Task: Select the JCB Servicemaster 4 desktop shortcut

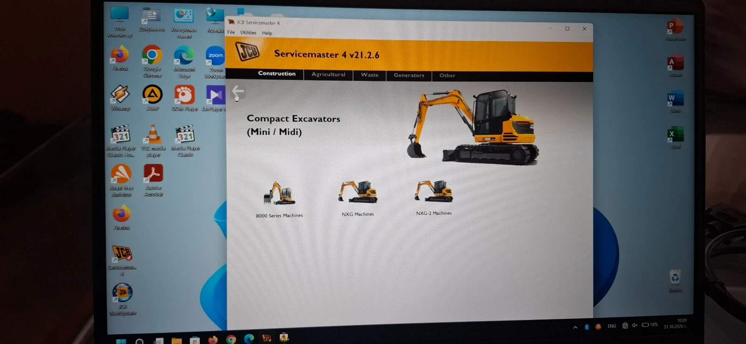Action: click(x=122, y=261)
